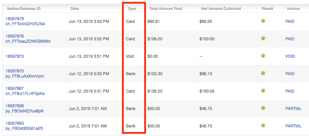Click green result dot for payment 16567870
The image size is (309, 136).
click(263, 73)
